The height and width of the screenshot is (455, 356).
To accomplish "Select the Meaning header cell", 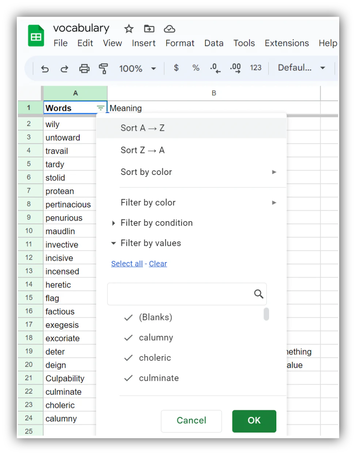I will [x=214, y=108].
